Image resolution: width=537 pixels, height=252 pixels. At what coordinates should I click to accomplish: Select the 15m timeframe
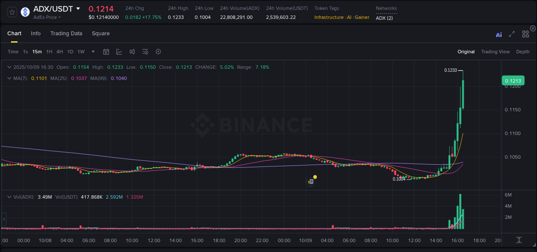pos(37,51)
